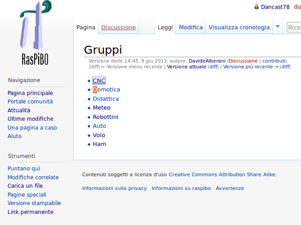This screenshot has width=301, height=225.
Task: Select the Leggi tab
Action: click(x=165, y=28)
